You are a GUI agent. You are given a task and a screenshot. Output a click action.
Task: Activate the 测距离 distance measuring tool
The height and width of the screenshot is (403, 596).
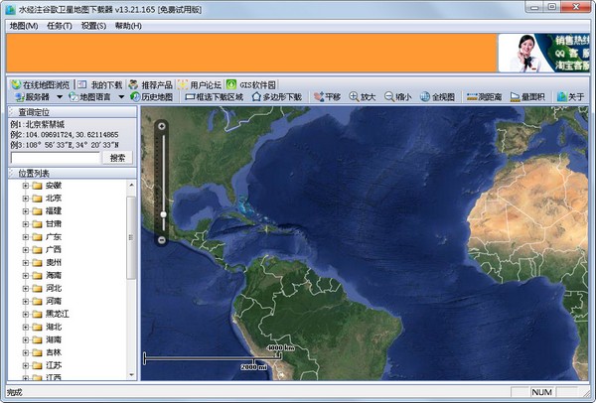[x=486, y=97]
